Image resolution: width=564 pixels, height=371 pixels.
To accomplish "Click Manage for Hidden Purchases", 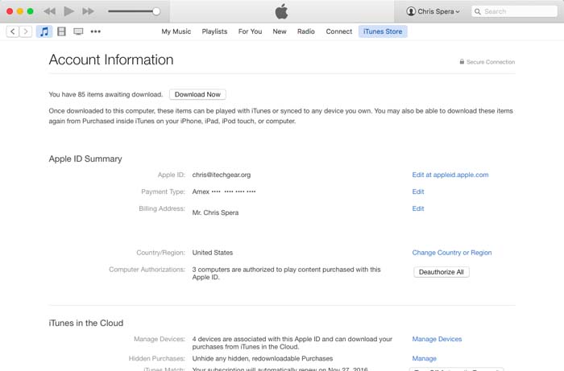I will tap(425, 358).
